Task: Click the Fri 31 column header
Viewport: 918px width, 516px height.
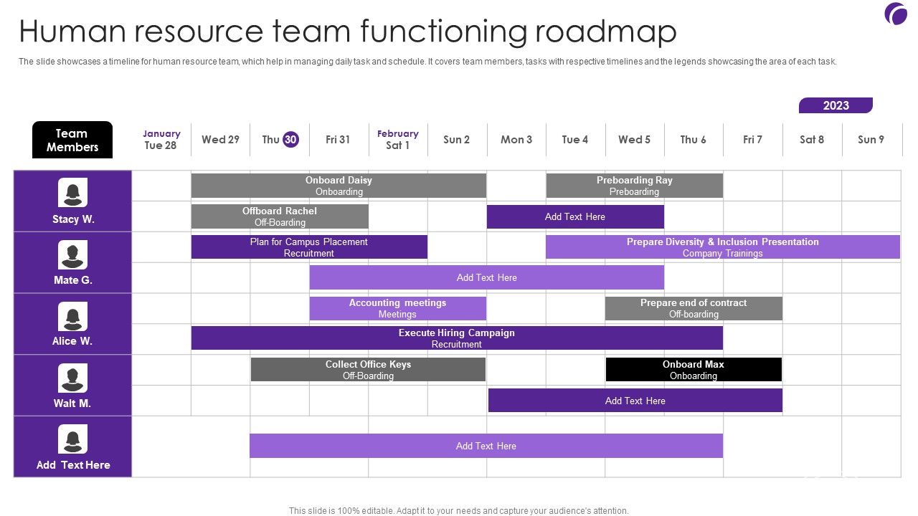Action: pyautogui.click(x=338, y=140)
